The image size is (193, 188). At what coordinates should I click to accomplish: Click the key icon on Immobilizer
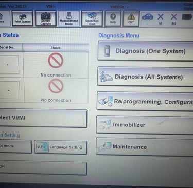coord(104,125)
